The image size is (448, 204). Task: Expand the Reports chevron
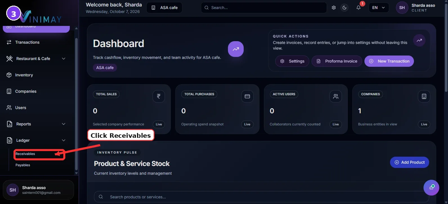(64, 124)
